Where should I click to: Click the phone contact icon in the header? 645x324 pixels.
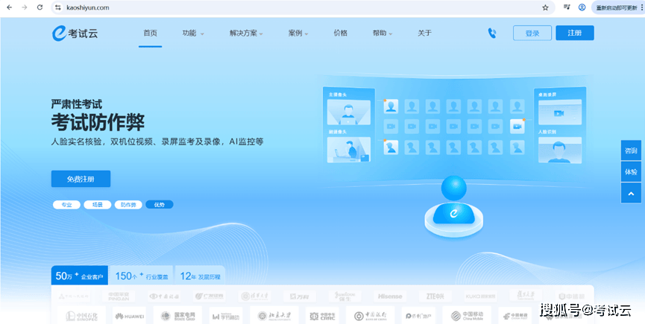tap(492, 34)
